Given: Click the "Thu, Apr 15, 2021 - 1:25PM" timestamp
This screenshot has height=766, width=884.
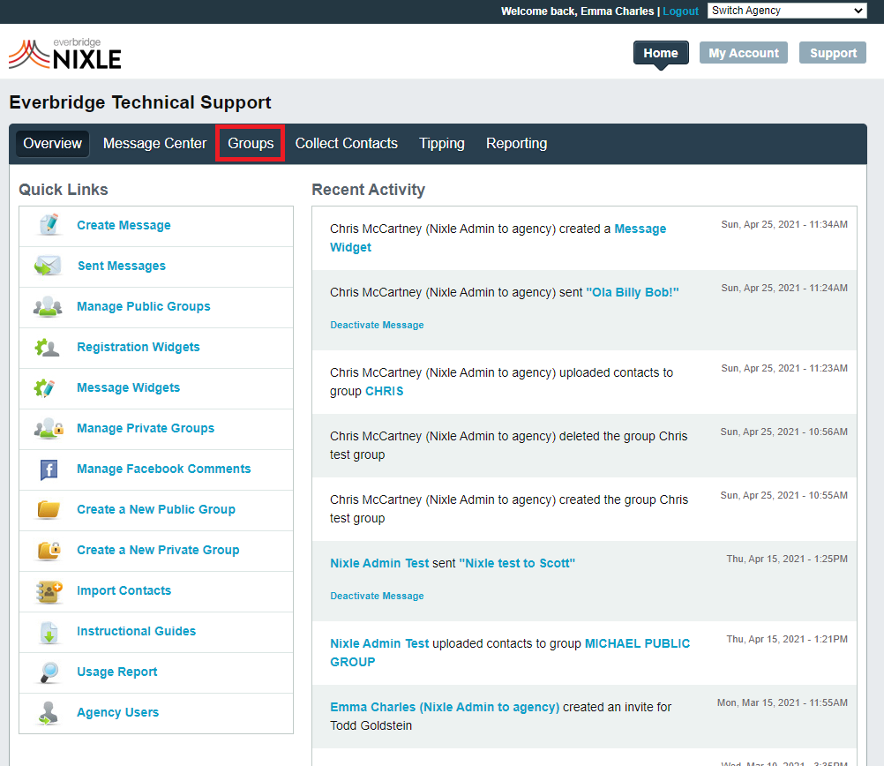Looking at the screenshot, I should pos(787,559).
